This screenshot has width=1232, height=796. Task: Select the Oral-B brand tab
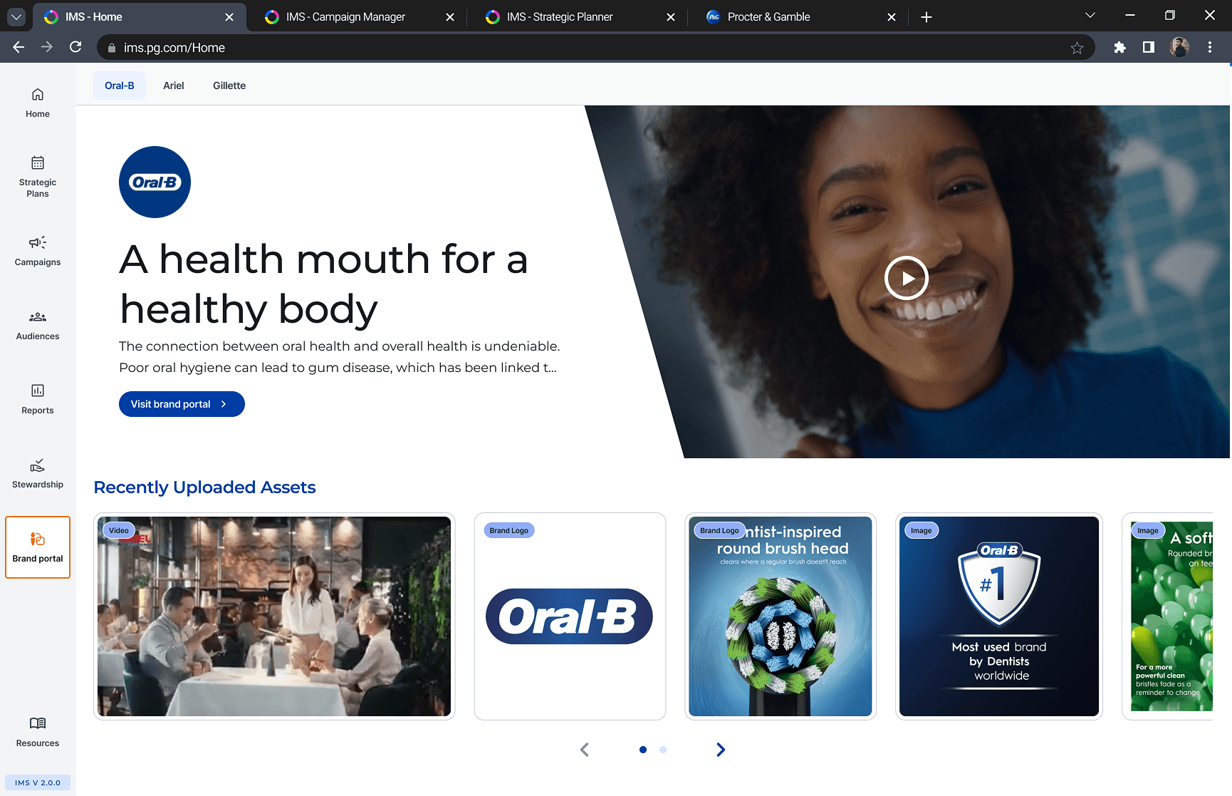[x=120, y=86]
